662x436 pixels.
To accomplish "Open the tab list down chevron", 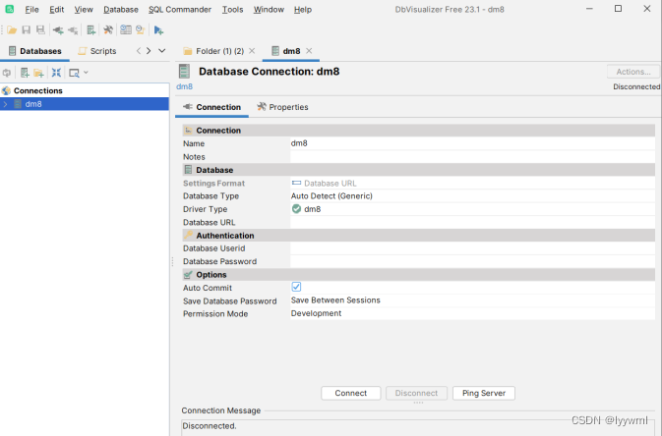I will point(161,51).
